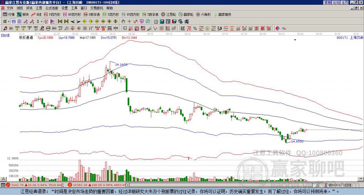Select the crosshair cursor tool
Image resolution: width=364 pixels, height=195 pixels.
(129, 21)
